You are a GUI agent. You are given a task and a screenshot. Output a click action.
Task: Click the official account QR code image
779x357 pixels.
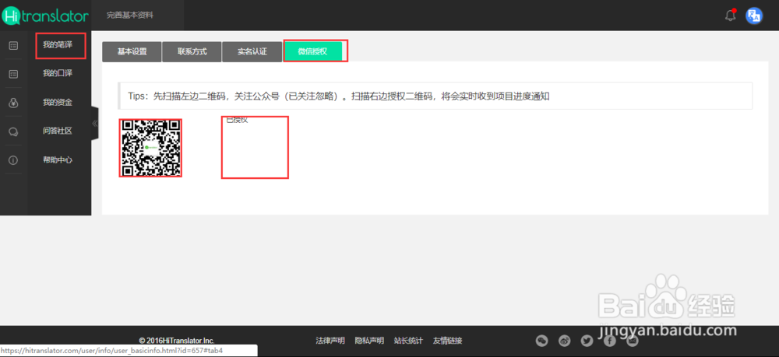tap(150, 148)
